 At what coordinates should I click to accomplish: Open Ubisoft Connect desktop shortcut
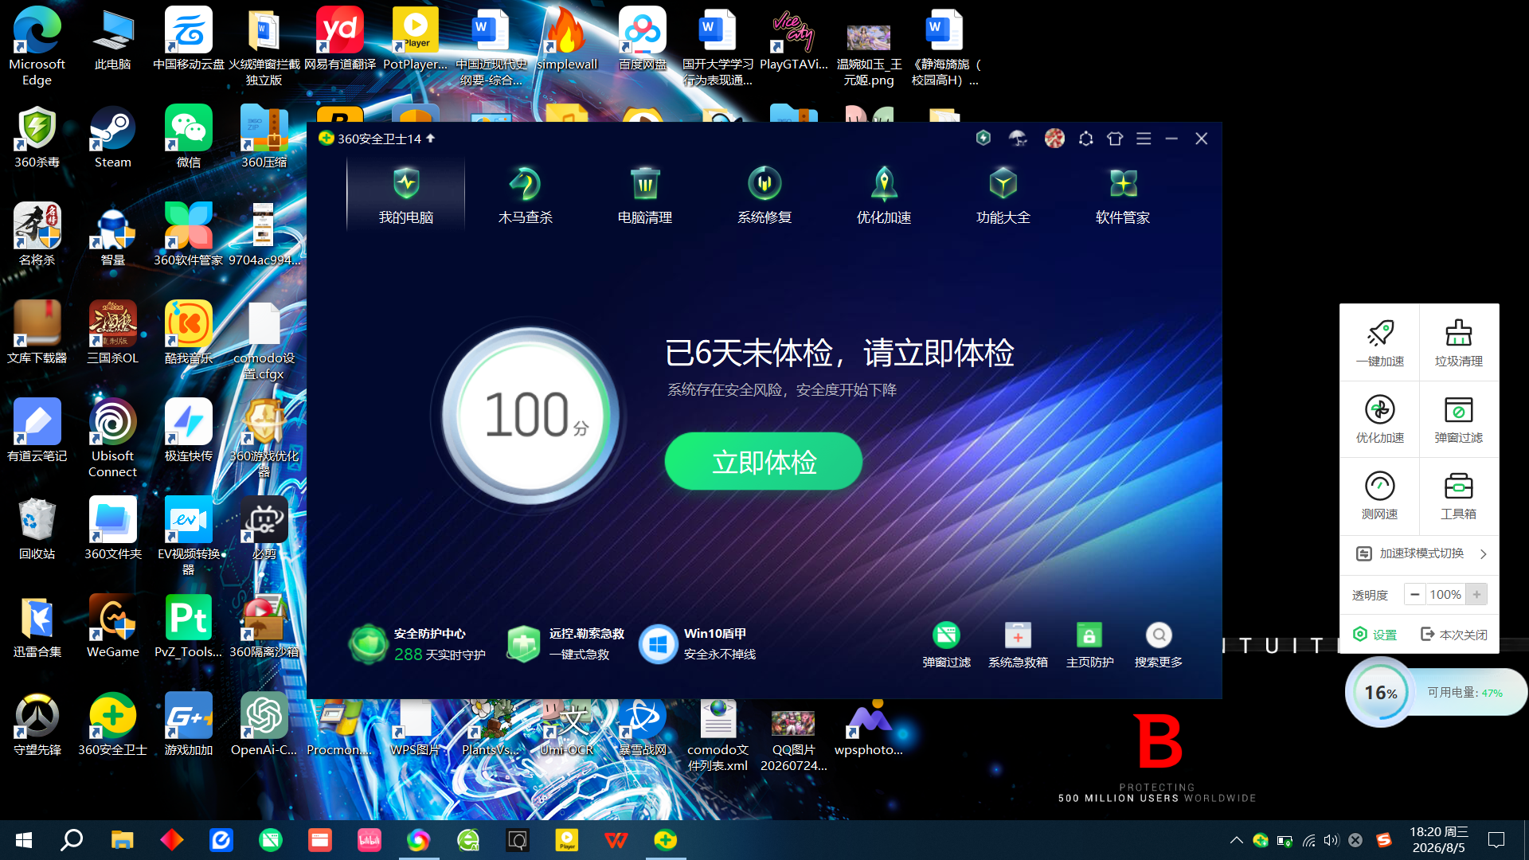112,438
